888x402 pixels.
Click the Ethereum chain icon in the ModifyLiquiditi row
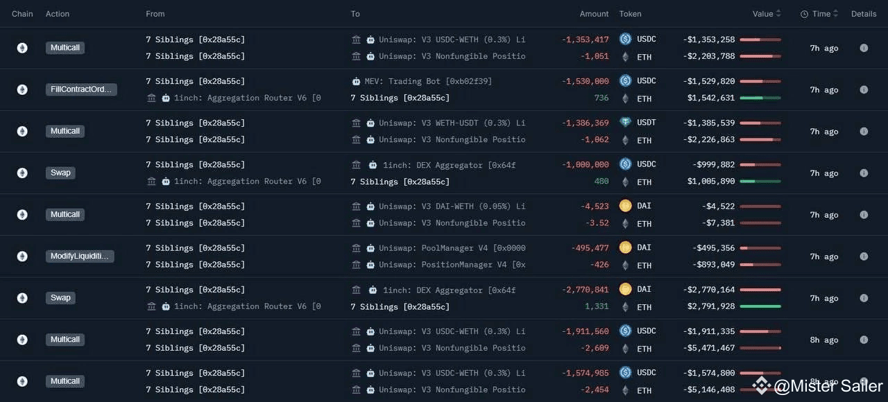[22, 256]
